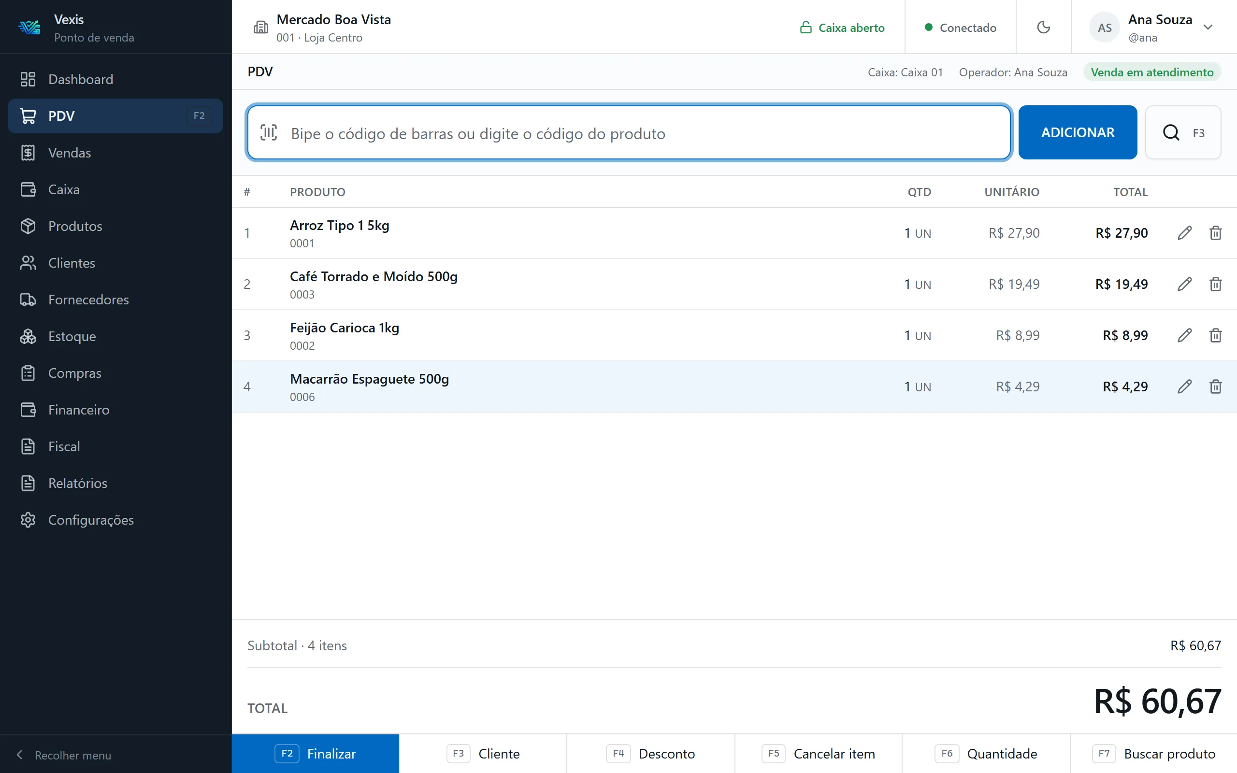
Task: Click the F6 Quantidade button
Action: click(986, 754)
